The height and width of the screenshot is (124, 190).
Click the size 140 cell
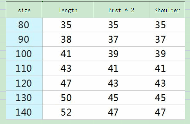pyautogui.click(x=24, y=112)
